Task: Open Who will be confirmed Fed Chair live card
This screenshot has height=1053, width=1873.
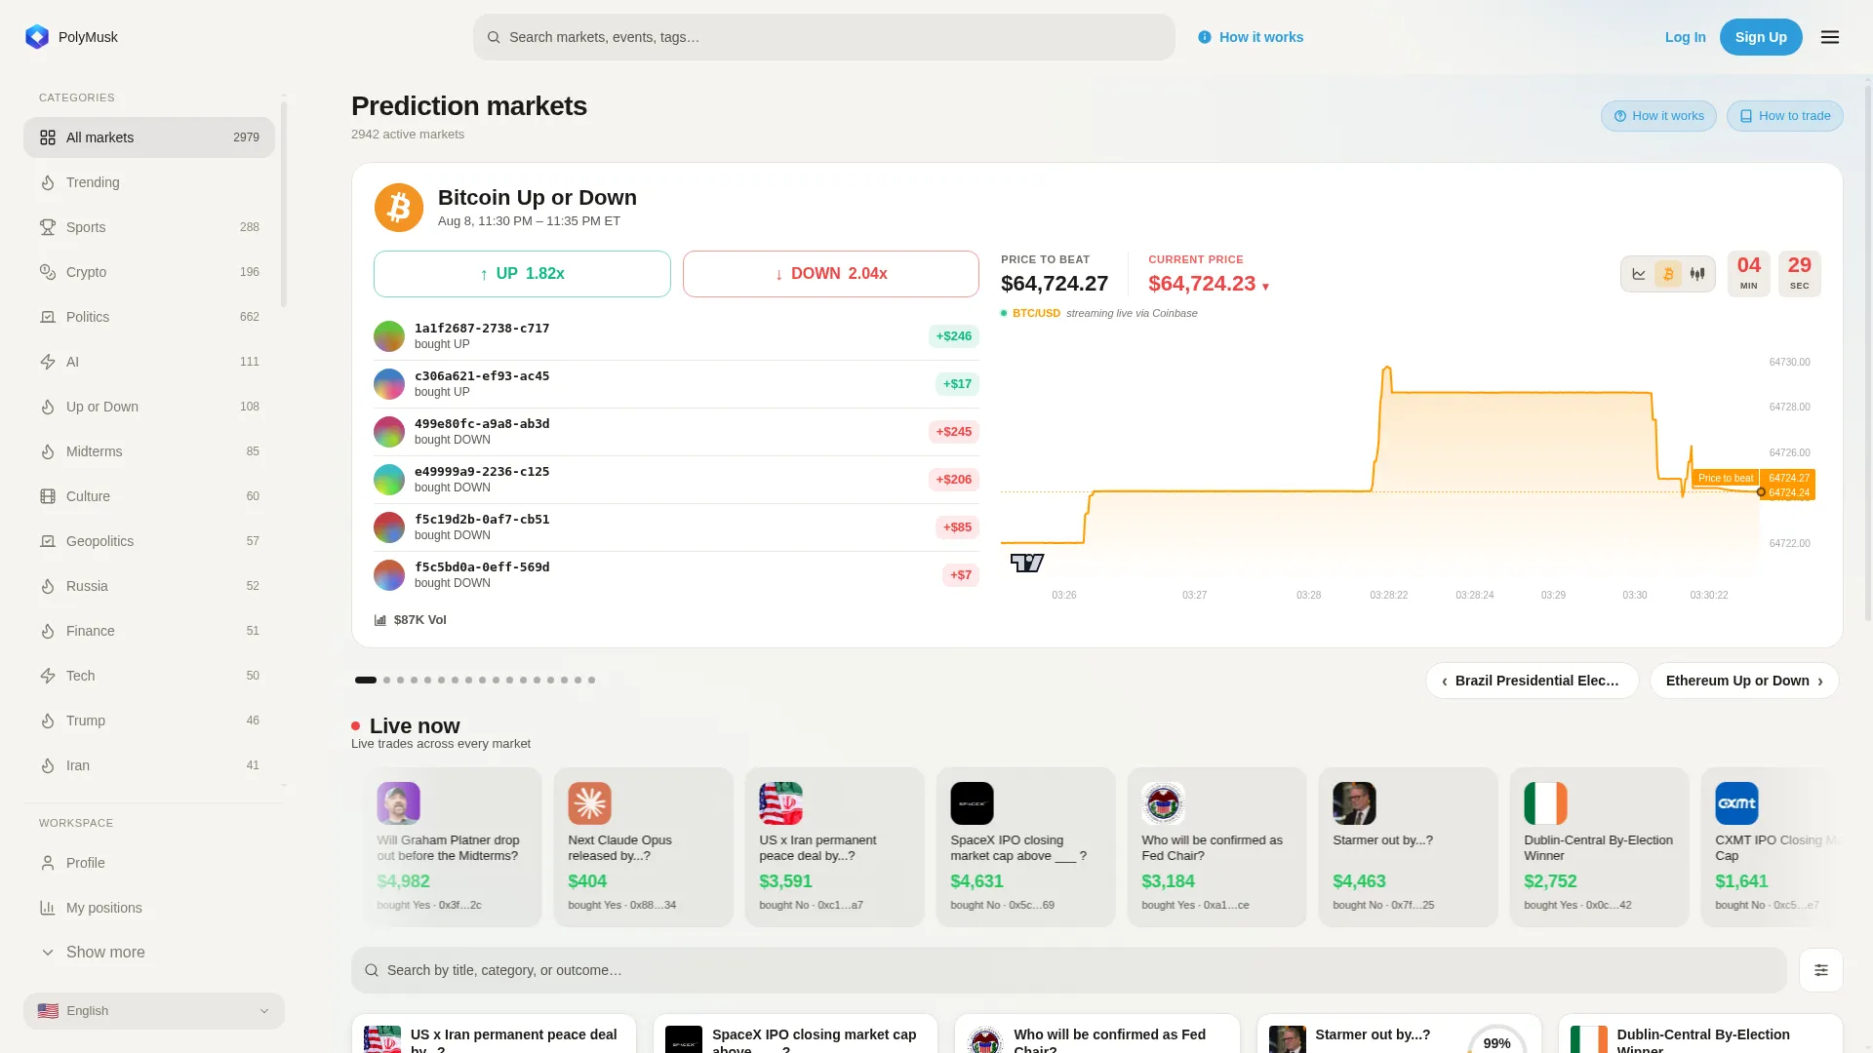Action: tap(1217, 847)
